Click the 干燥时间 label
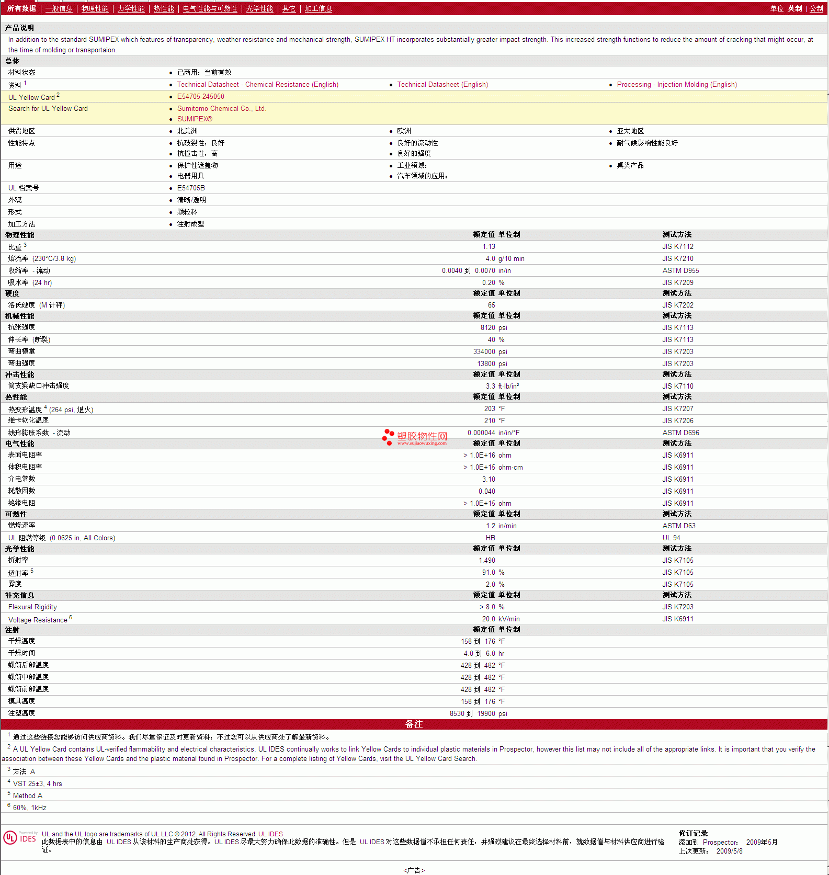The width and height of the screenshot is (829, 875). pos(21,653)
